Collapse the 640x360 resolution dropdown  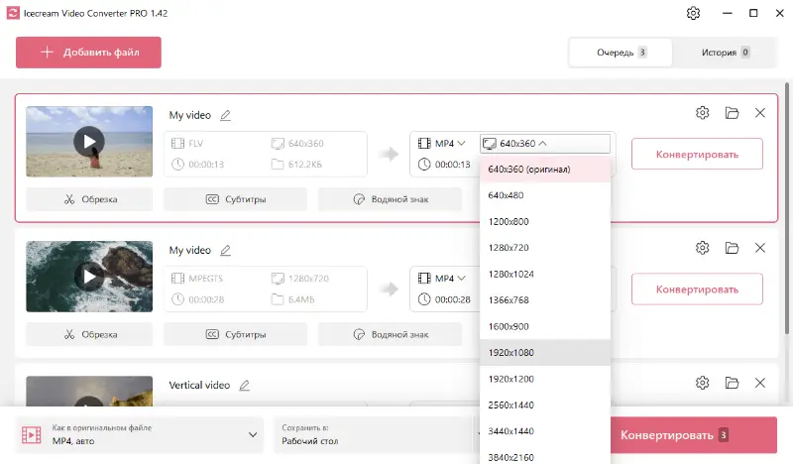[x=544, y=143]
